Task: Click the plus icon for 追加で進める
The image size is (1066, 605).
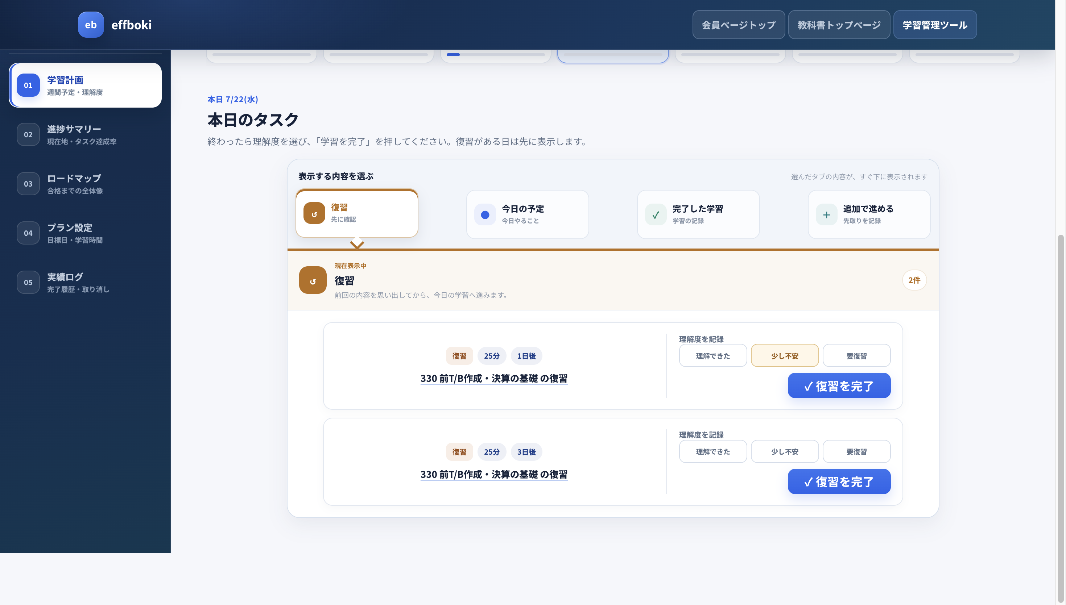Action: tap(827, 215)
